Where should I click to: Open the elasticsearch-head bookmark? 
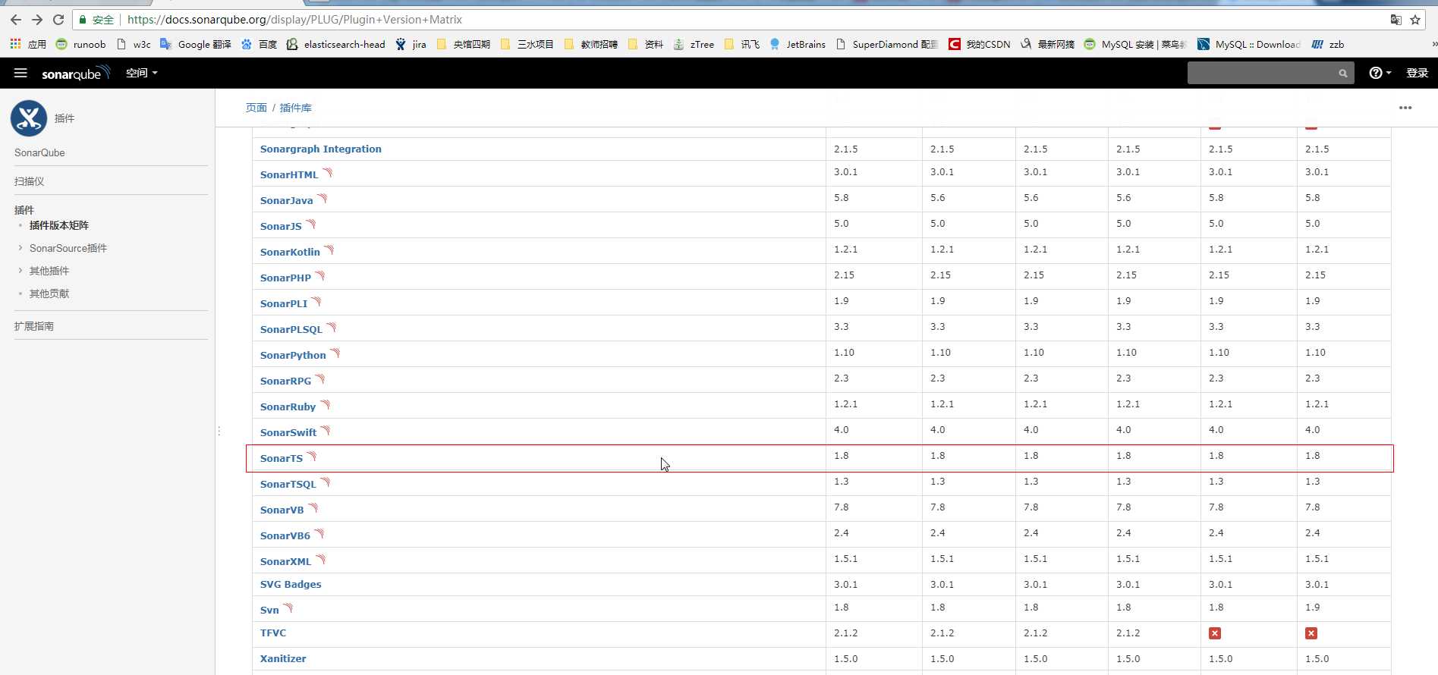(335, 44)
